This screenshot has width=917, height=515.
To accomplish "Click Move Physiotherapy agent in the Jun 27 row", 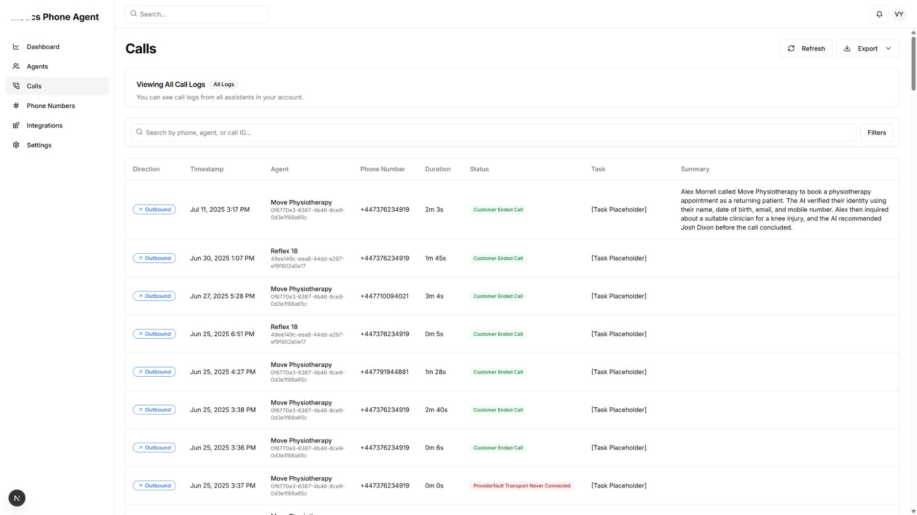I will coord(301,289).
